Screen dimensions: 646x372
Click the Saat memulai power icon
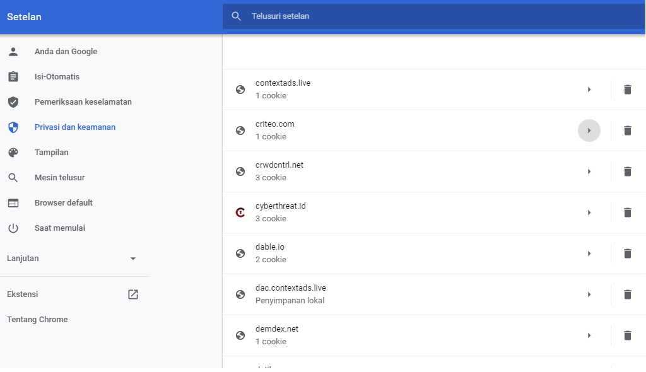click(13, 228)
